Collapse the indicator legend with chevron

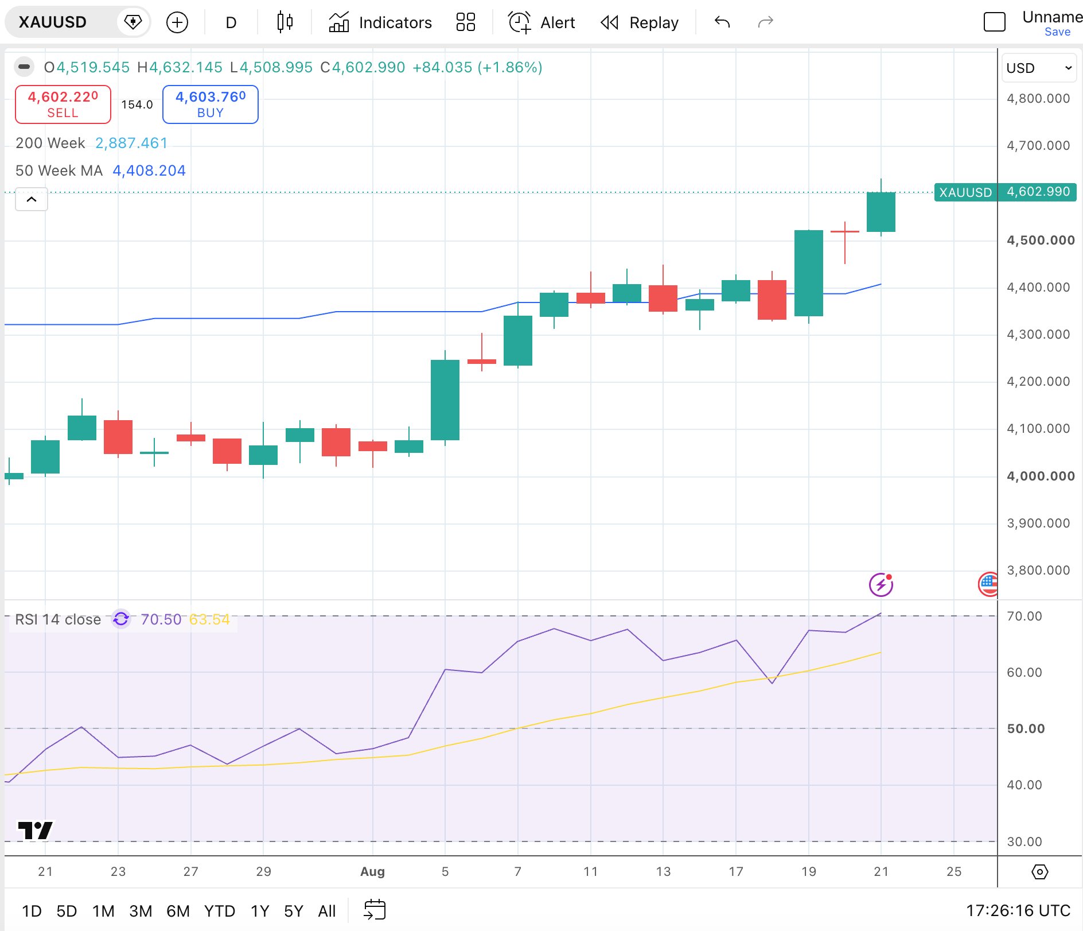pos(32,199)
